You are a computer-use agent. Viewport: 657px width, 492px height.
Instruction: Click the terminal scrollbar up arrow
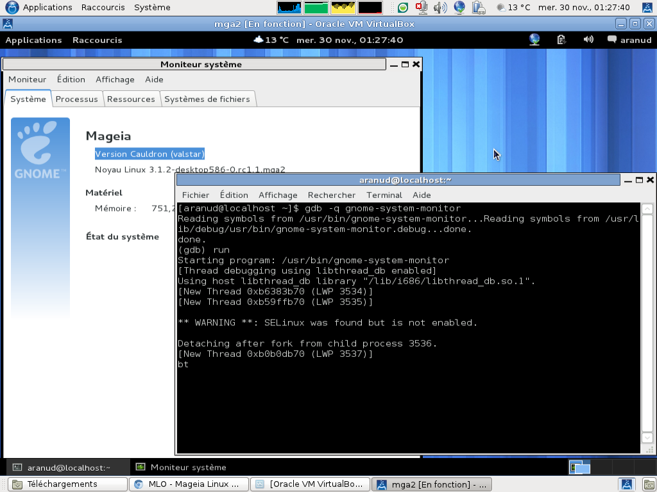click(x=647, y=208)
